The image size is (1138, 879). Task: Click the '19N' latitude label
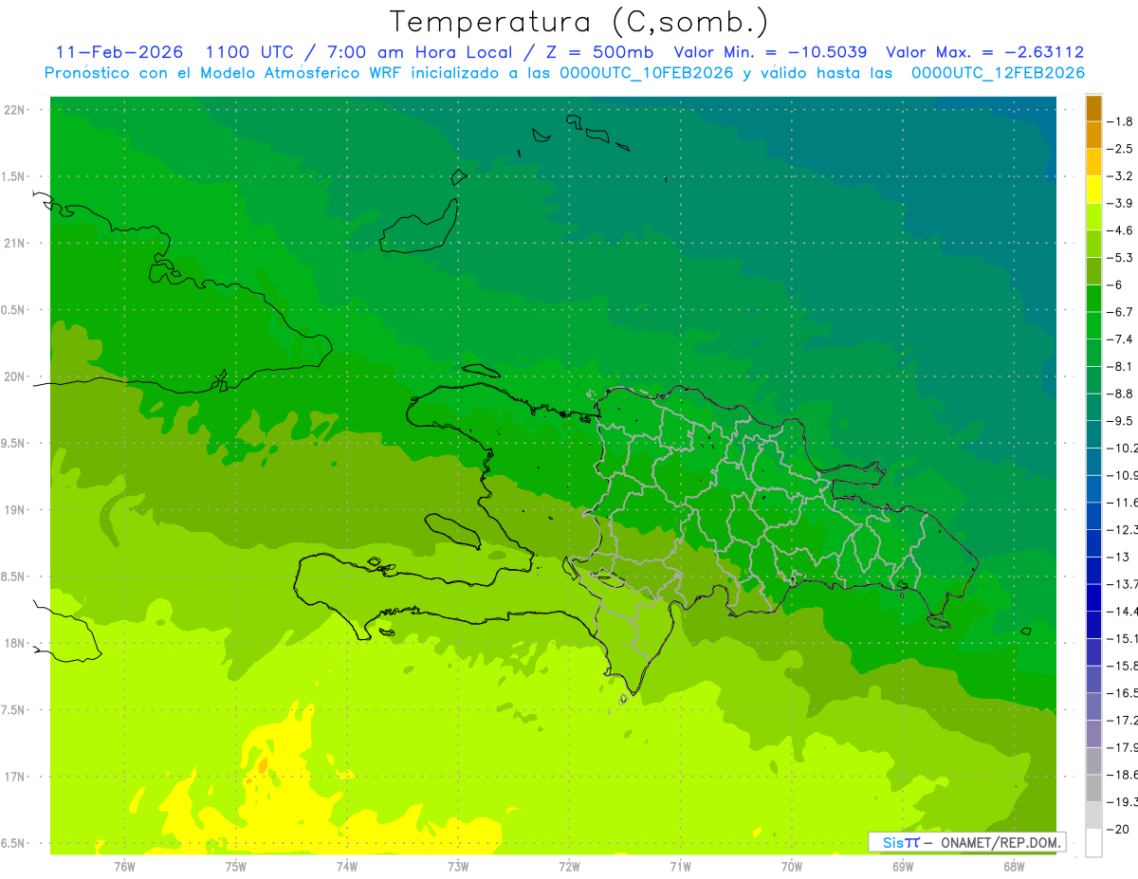point(15,510)
